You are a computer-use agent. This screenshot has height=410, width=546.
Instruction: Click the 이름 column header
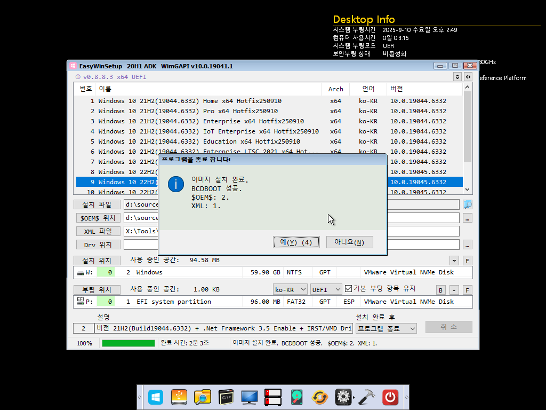pyautogui.click(x=208, y=89)
